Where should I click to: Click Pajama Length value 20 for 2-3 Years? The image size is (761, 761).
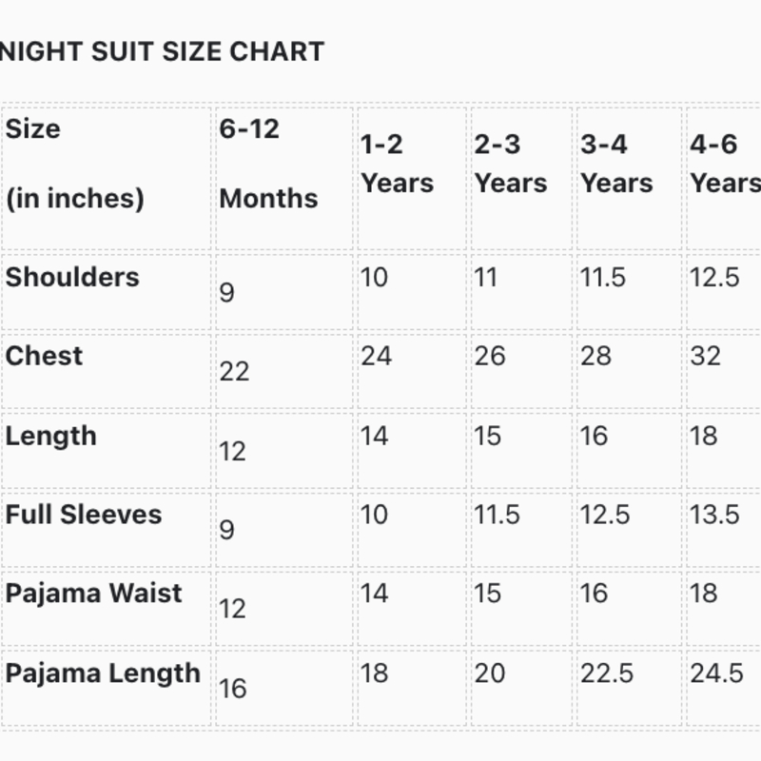[490, 673]
